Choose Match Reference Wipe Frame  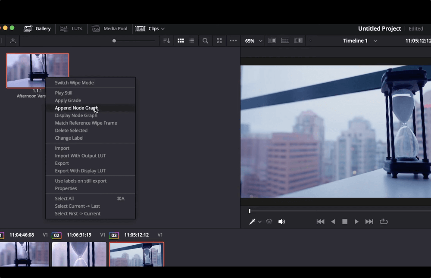point(91,123)
